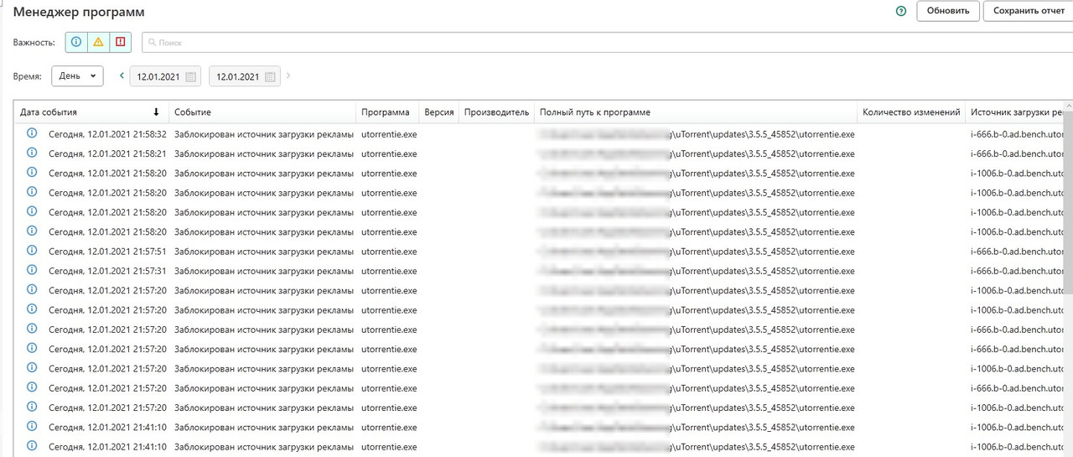
Task: Focus the Поиск search field
Action: click(x=608, y=42)
